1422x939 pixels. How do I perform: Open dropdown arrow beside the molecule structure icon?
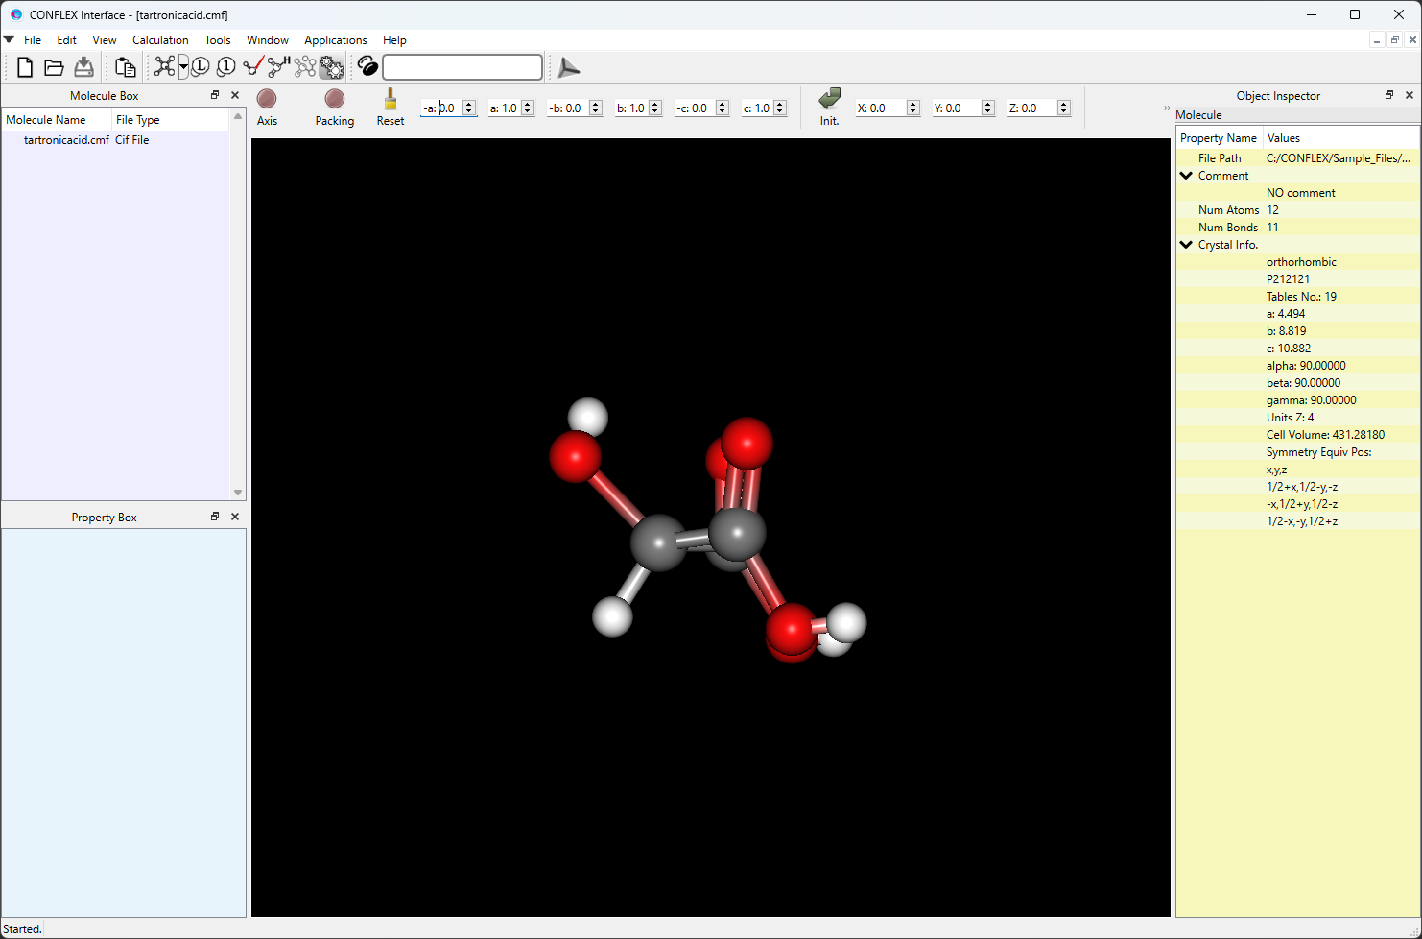click(183, 67)
